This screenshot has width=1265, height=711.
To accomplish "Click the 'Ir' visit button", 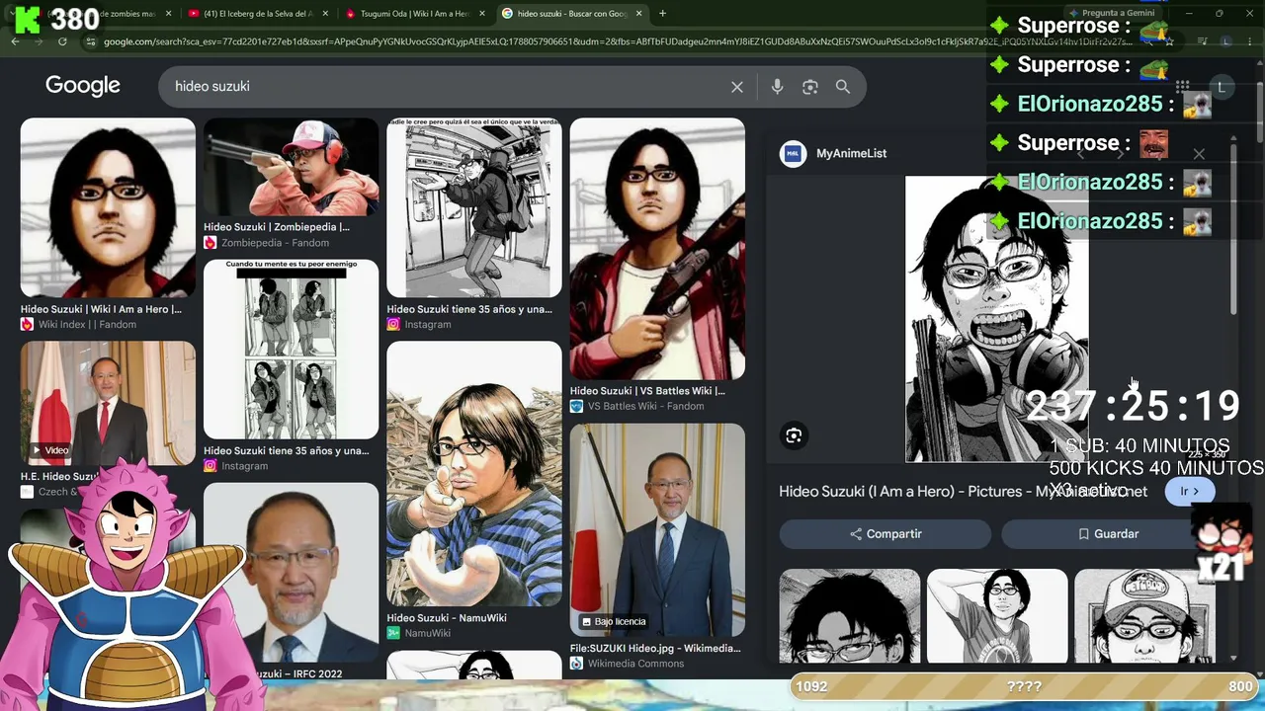I will point(1189,491).
